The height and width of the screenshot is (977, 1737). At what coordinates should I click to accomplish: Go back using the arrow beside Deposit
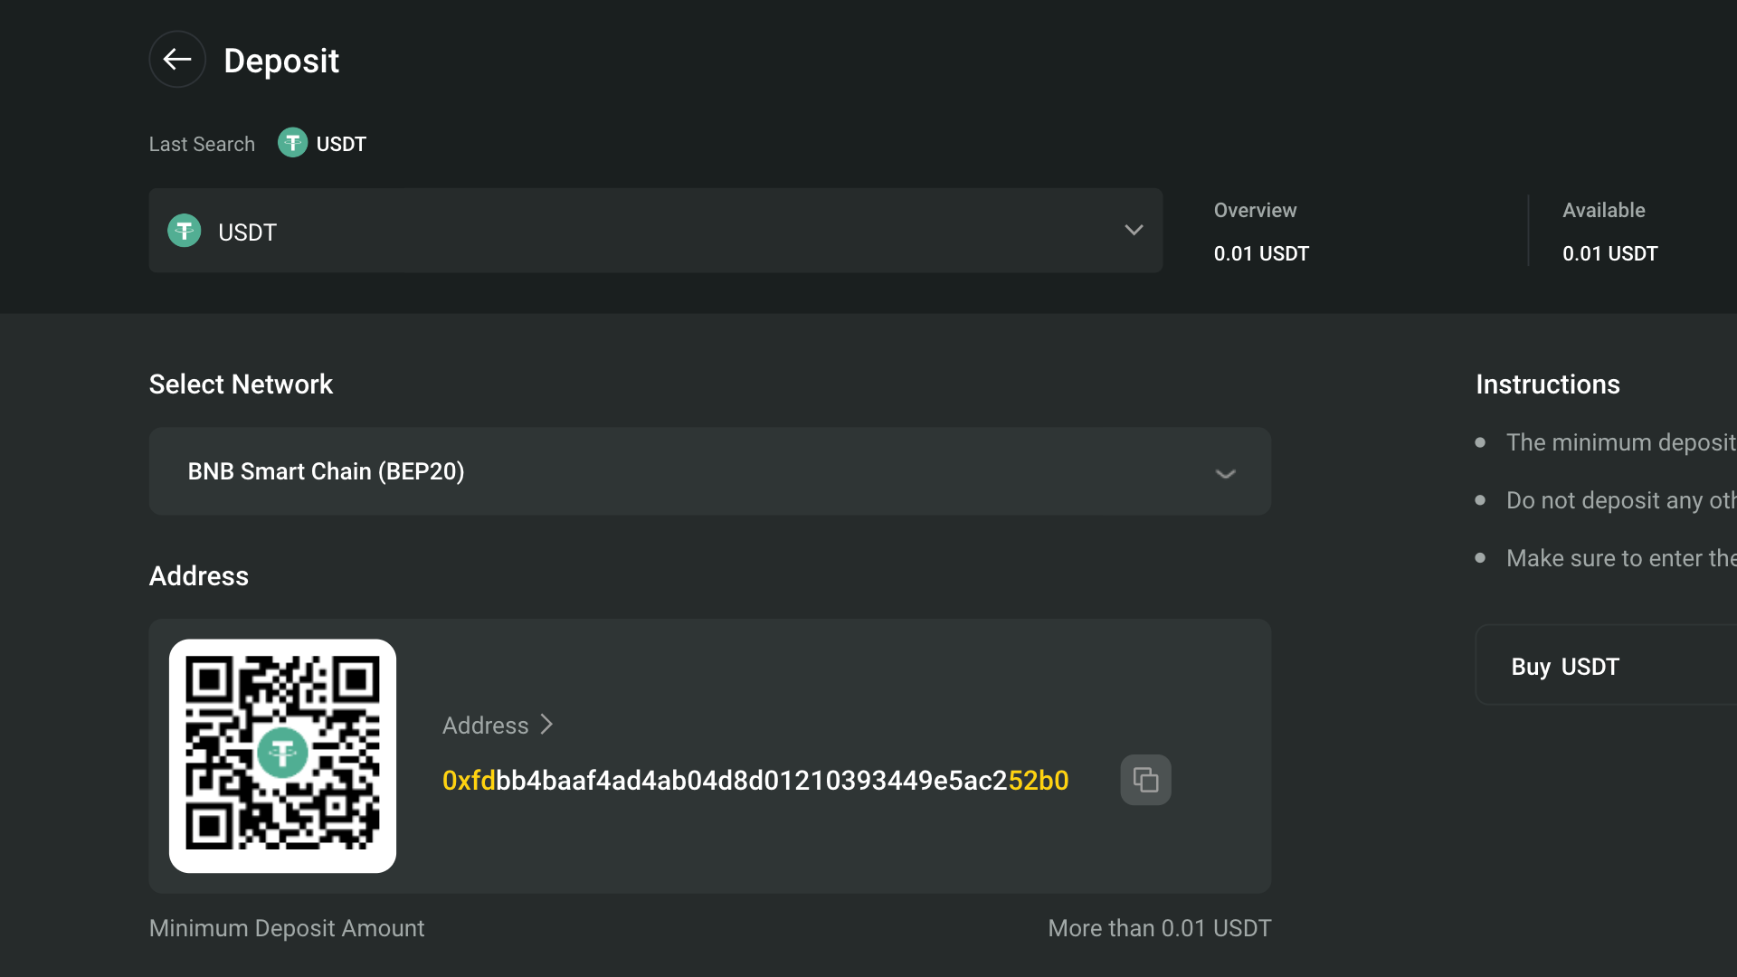click(177, 60)
